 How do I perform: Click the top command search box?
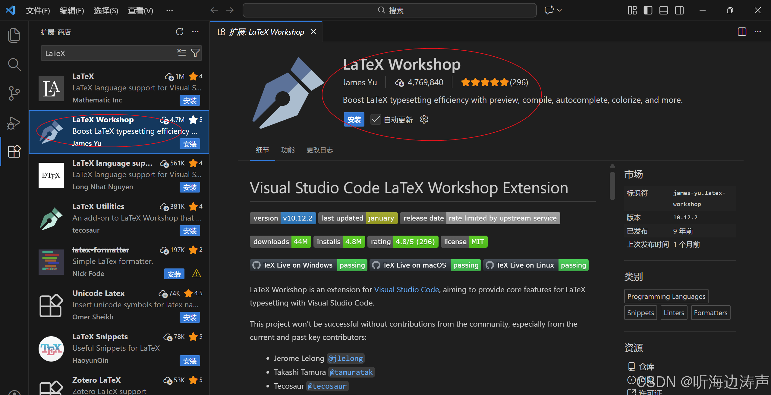coord(389,10)
